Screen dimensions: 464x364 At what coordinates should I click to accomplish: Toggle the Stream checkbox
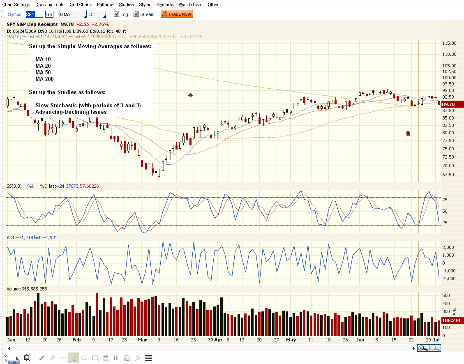tap(136, 14)
